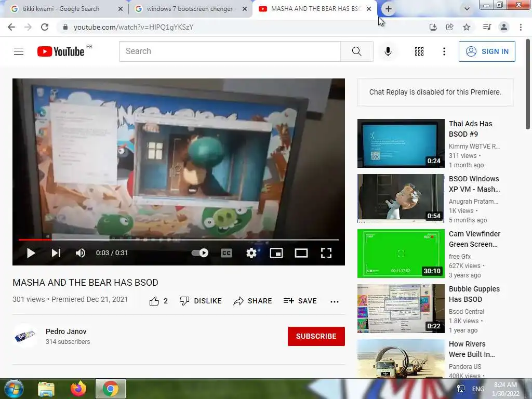This screenshot has width=532, height=399.
Task: Open more actions ellipsis under the video
Action: (335, 302)
